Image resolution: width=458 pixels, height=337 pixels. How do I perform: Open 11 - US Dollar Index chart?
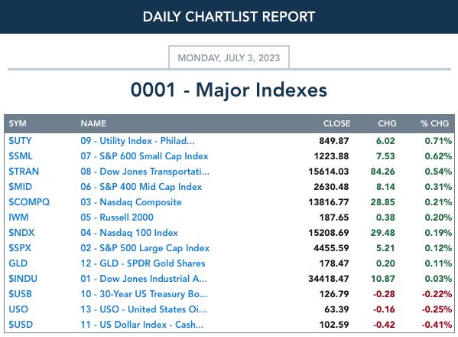[x=142, y=325]
